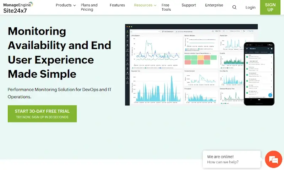Start the 30-day free trial
This screenshot has height=170, width=284.
(x=42, y=114)
